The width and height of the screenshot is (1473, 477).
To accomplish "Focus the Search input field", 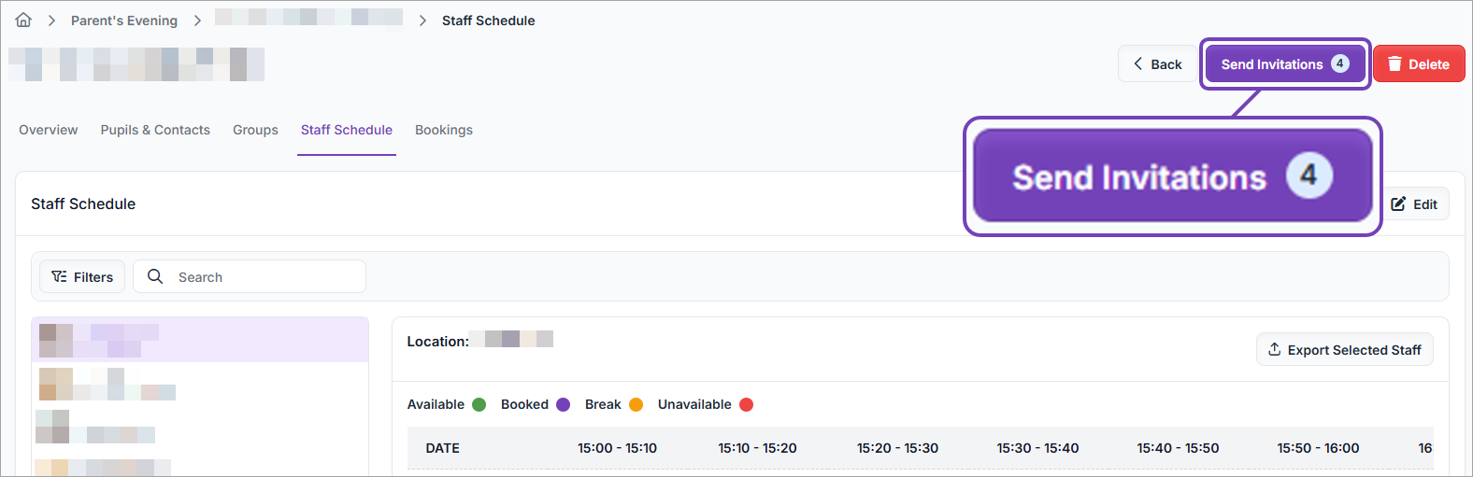I will coord(250,276).
